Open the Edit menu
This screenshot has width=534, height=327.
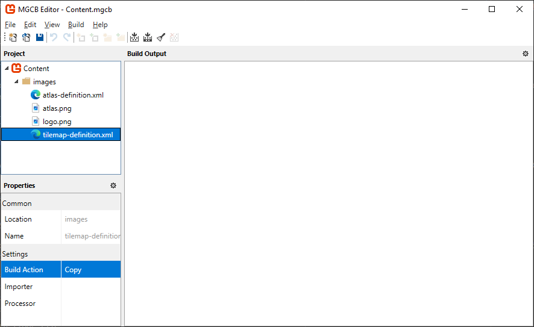pos(30,25)
